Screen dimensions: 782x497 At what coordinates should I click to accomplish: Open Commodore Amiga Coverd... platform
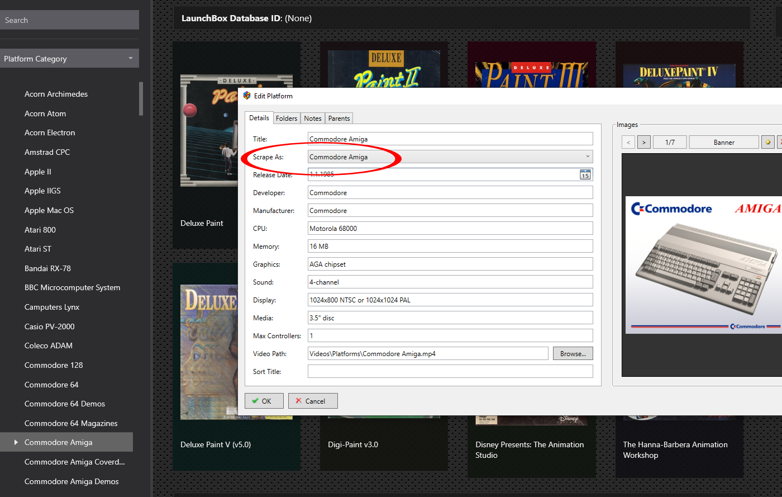click(75, 462)
